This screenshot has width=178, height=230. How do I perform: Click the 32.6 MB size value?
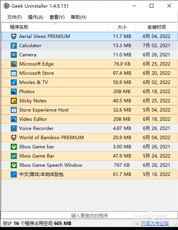click(122, 110)
